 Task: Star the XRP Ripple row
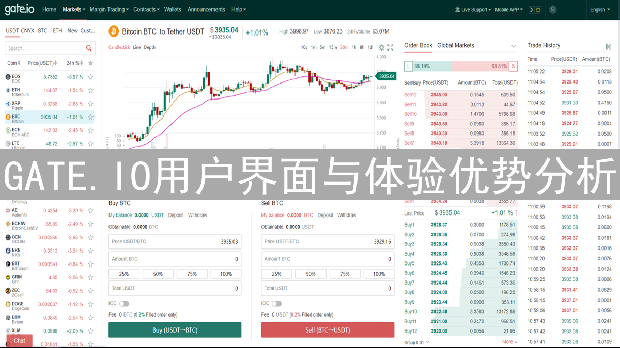[91, 104]
